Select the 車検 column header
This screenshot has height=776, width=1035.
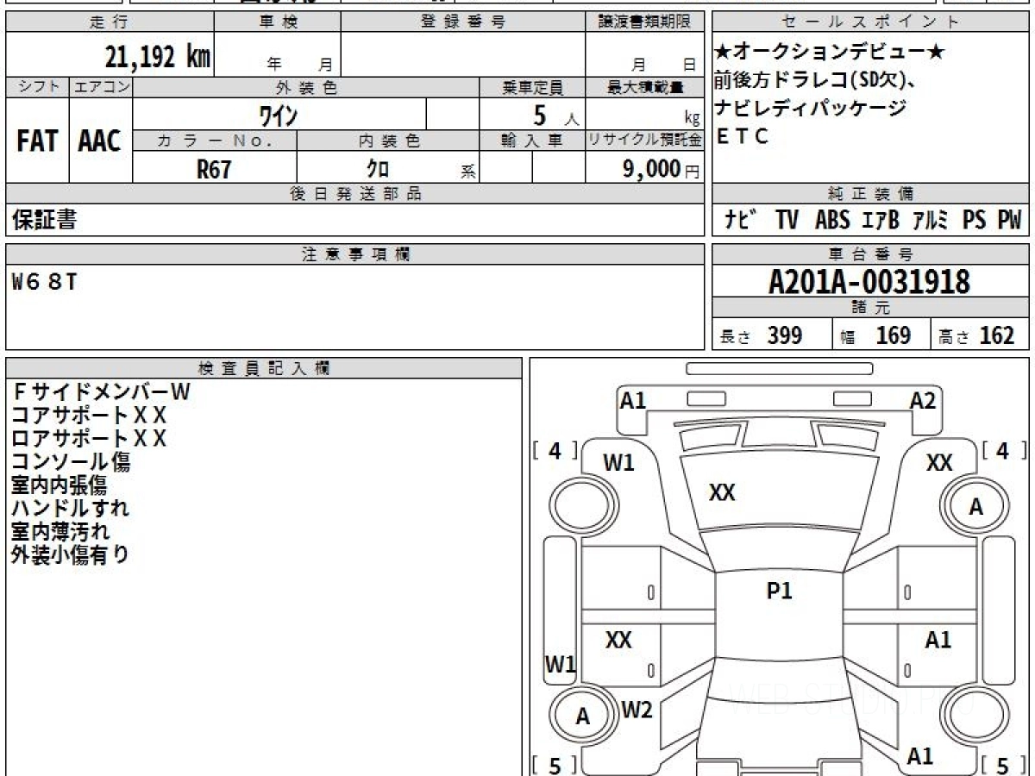[278, 22]
